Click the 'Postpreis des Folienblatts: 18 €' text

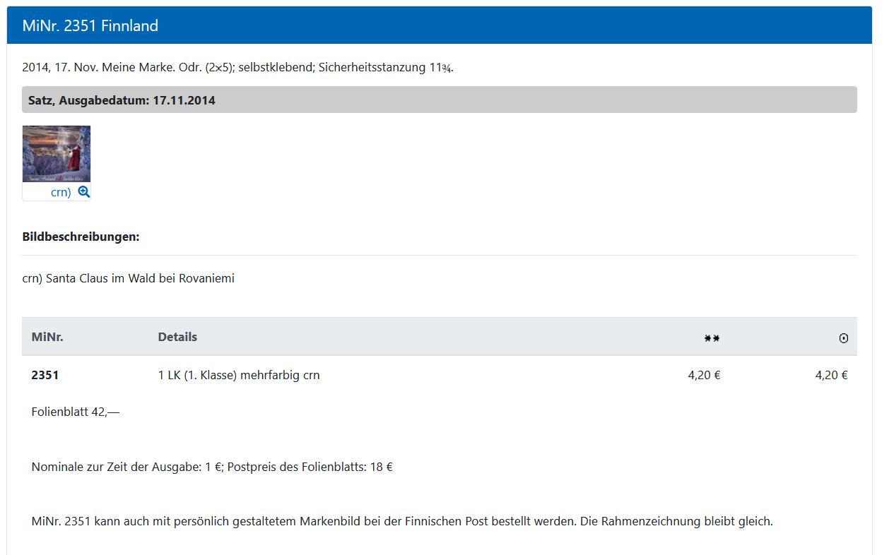310,467
